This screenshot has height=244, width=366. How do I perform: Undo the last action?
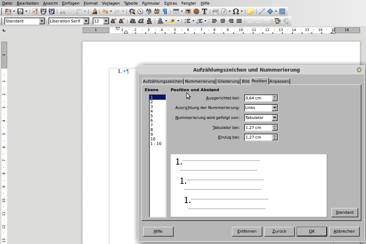click(x=105, y=11)
